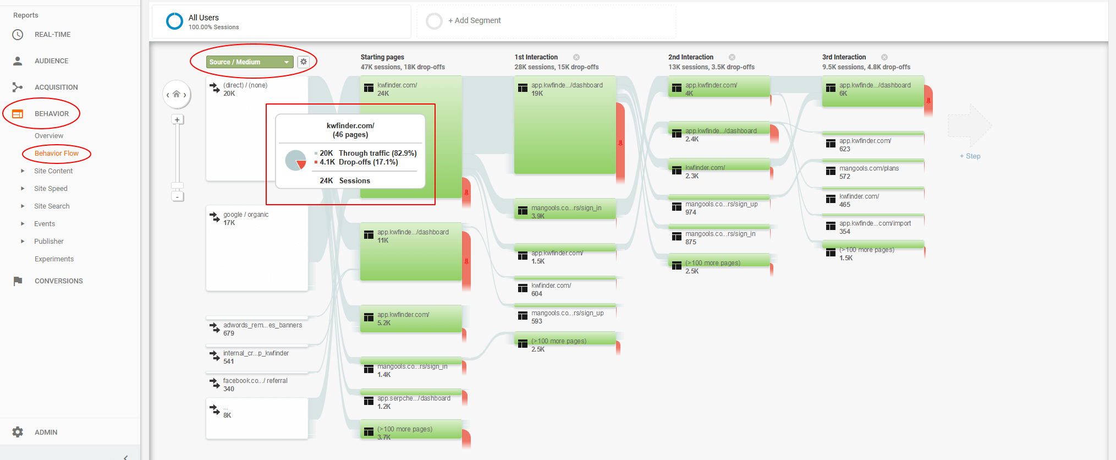The image size is (1116, 460).
Task: Open the Behavior Overview report
Action: pos(49,136)
